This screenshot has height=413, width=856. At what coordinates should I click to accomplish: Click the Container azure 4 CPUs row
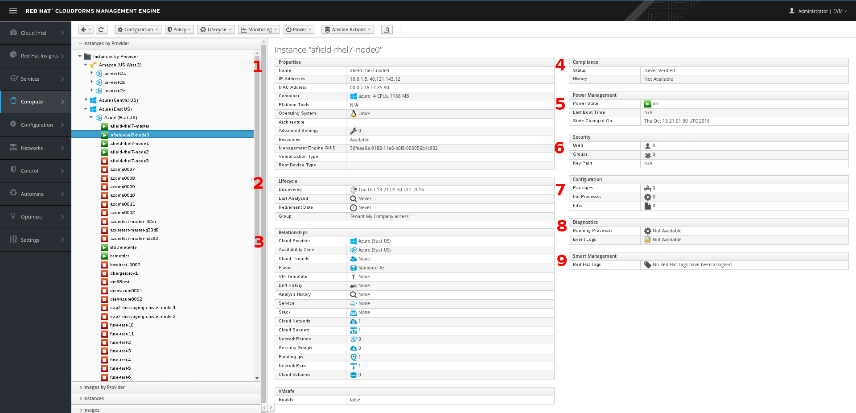(x=414, y=96)
